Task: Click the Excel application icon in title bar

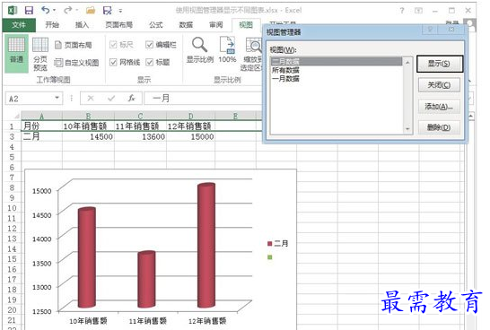Action: tap(13, 10)
